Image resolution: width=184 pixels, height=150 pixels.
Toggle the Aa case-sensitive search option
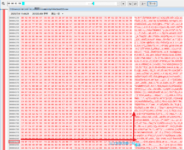click(130, 4)
